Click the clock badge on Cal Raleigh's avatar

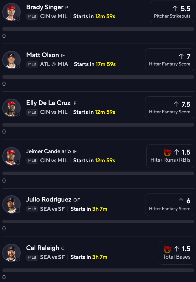click(18, 259)
